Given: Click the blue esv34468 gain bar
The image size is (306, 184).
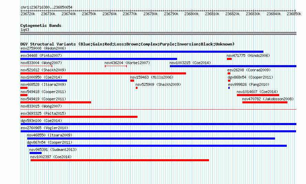Looking at the screenshot, I should [x=99, y=59].
